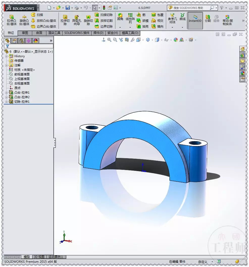The image size is (249, 267).
Task: Click the Rebuild traffic light icon
Action: 104,8
